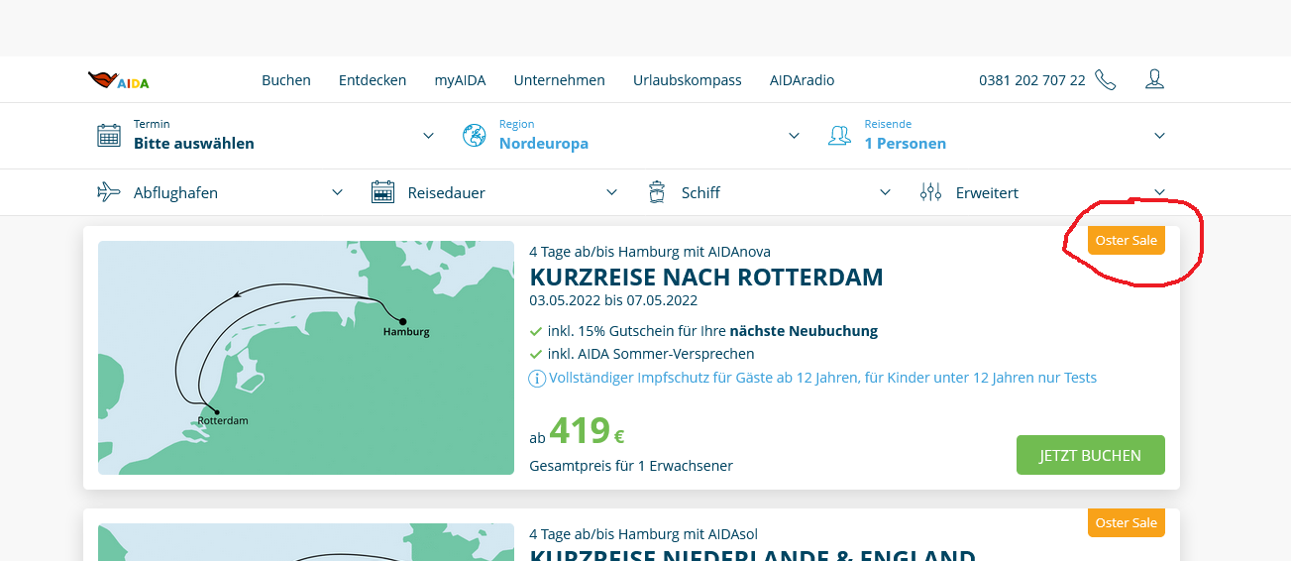Screen dimensions: 1291x561
Task: Open the Vollständiger Impfschutz information link
Action: coord(822,378)
